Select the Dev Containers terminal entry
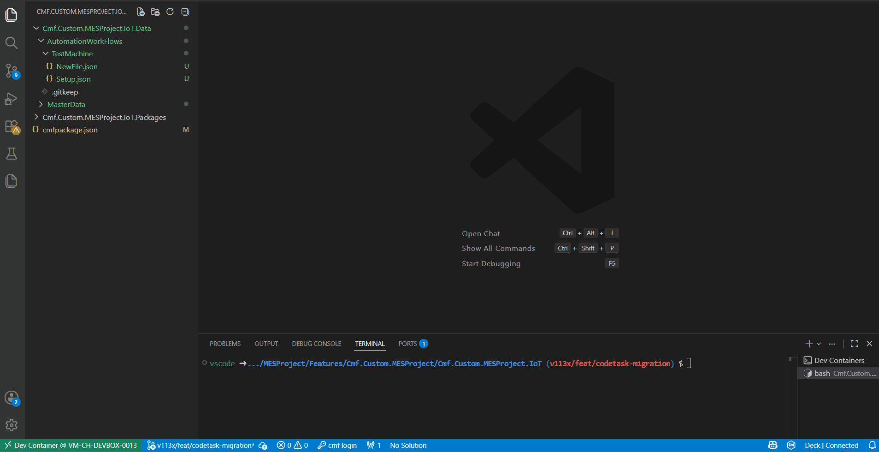 pyautogui.click(x=838, y=360)
